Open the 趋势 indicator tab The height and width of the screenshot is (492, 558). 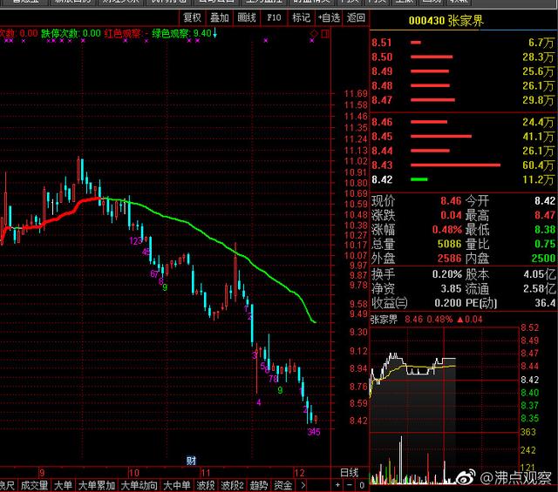(258, 485)
